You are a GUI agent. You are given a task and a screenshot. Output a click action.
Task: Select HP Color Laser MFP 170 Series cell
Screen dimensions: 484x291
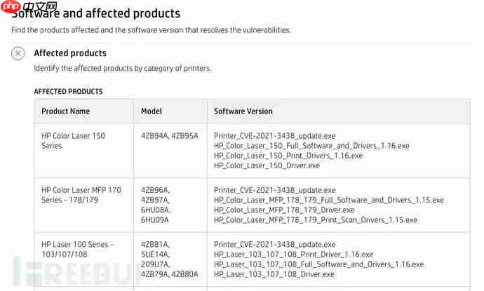pos(81,195)
